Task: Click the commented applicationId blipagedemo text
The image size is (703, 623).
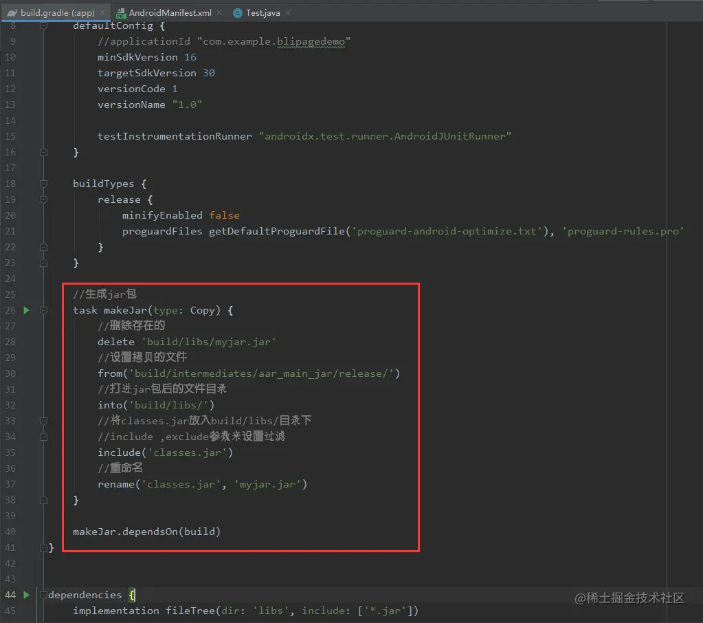Action: click(x=311, y=42)
